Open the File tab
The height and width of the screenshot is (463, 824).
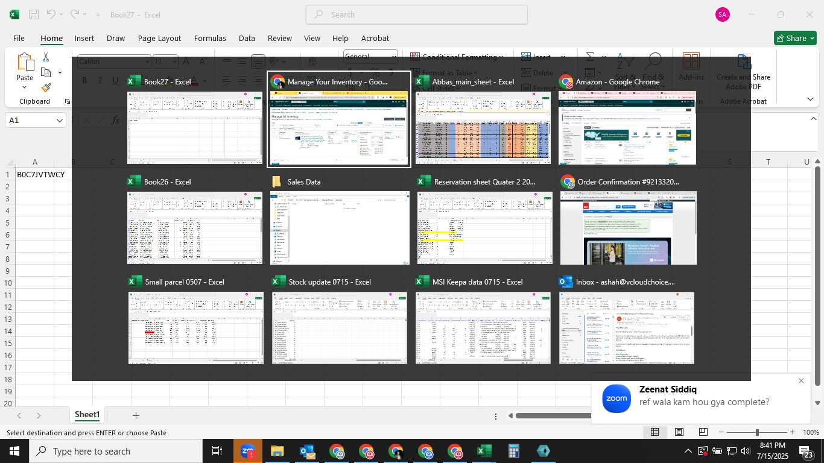pos(19,38)
